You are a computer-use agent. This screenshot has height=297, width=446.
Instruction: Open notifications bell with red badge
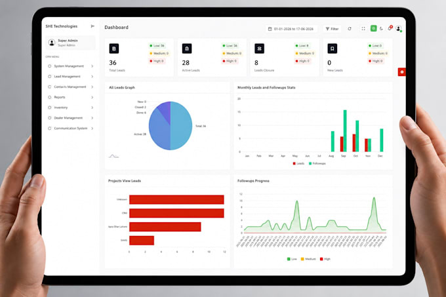click(x=390, y=28)
